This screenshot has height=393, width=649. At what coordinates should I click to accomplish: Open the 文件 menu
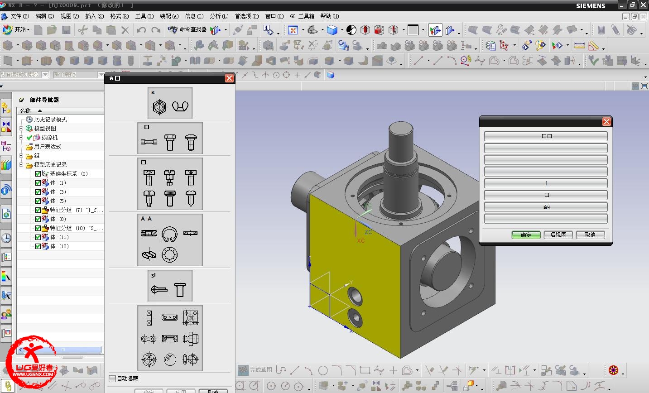(19, 16)
